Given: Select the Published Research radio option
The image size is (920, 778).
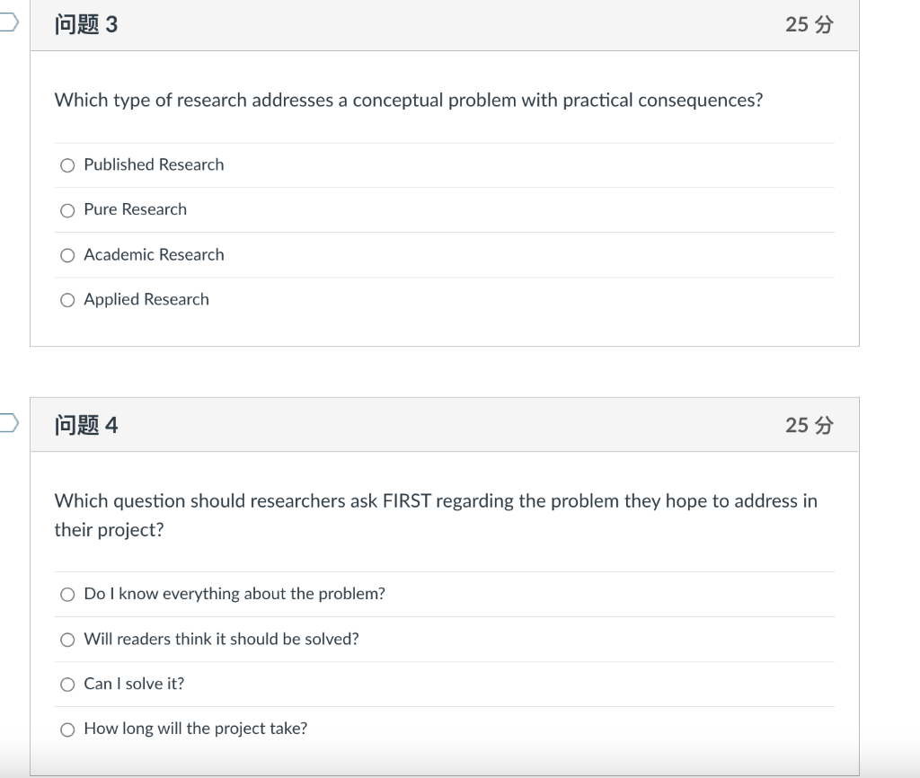Looking at the screenshot, I should (67, 165).
